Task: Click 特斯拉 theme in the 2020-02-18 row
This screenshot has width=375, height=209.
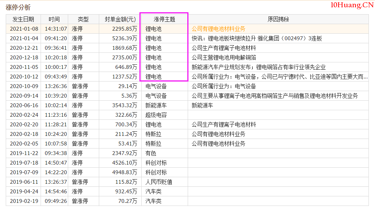Action: (153, 134)
